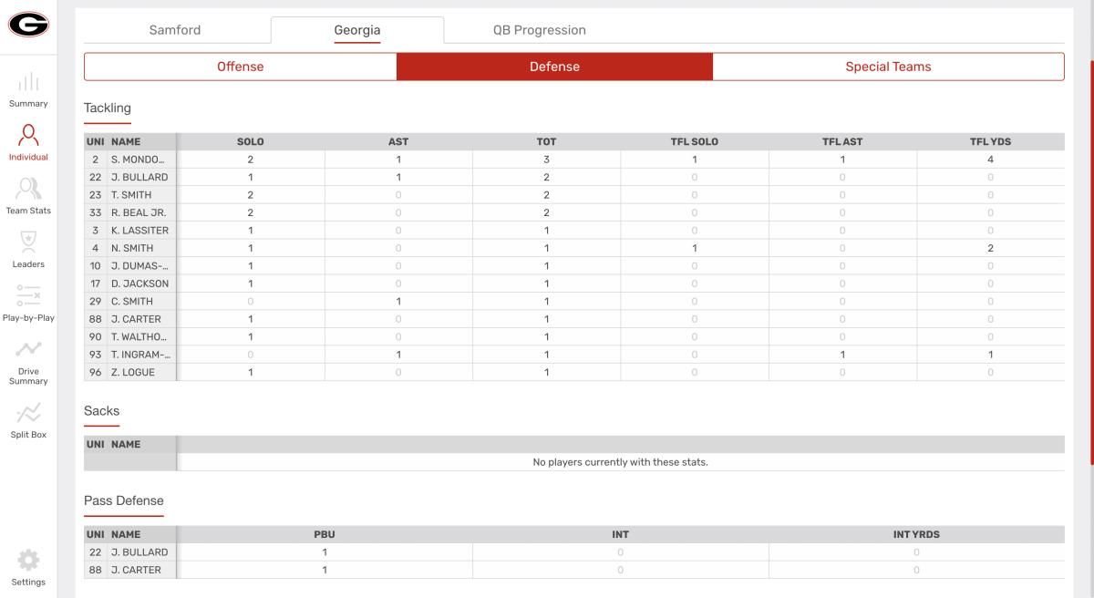Select the Individual person icon

coord(28,135)
